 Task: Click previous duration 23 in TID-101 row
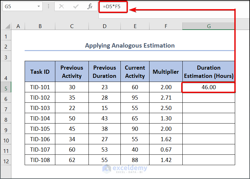105,87
